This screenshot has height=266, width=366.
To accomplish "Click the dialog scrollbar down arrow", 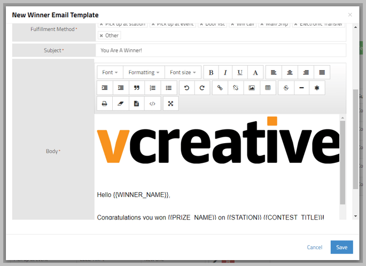I will pyautogui.click(x=355, y=216).
